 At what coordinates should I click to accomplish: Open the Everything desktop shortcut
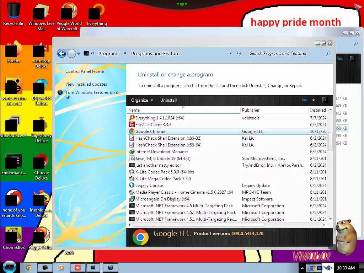97,14
